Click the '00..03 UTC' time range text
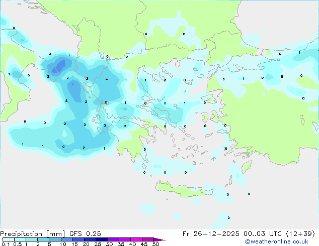The width and height of the screenshot is (319, 246). pos(263,234)
